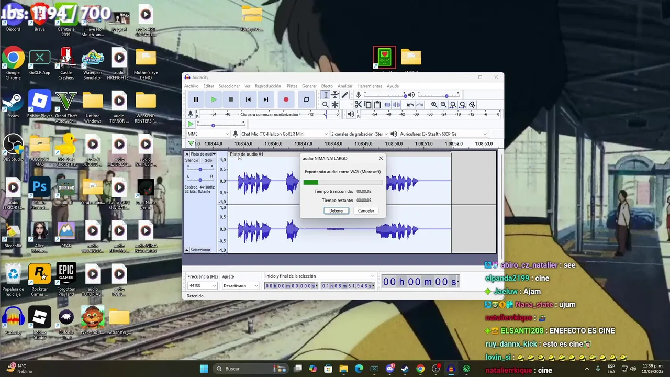Image resolution: width=670 pixels, height=377 pixels.
Task: Open the Chat Mic recording device dropdown
Action: [284, 134]
